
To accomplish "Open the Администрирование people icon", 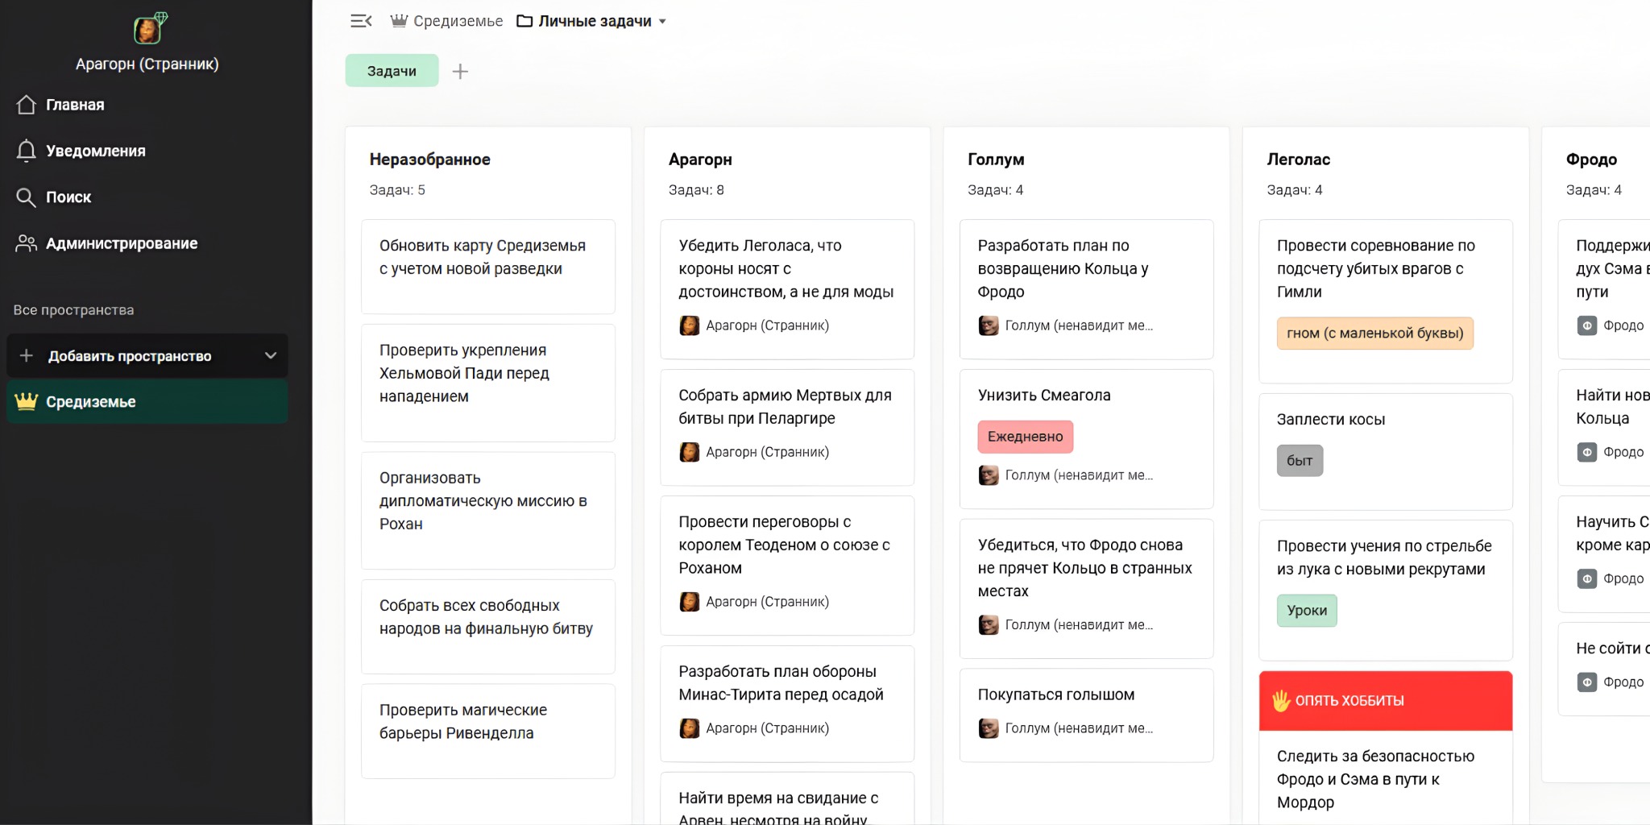I will point(26,243).
